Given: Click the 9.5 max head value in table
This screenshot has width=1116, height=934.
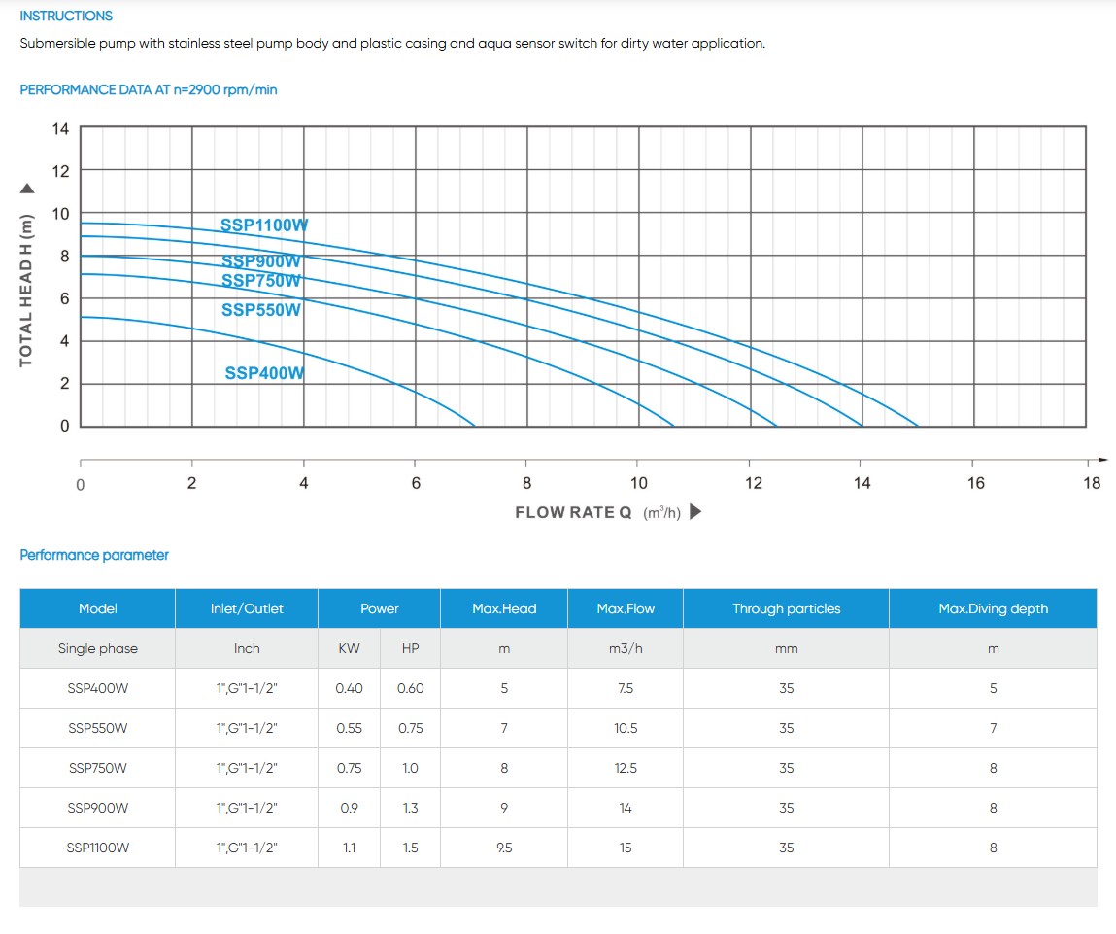Looking at the screenshot, I should coord(504,848).
